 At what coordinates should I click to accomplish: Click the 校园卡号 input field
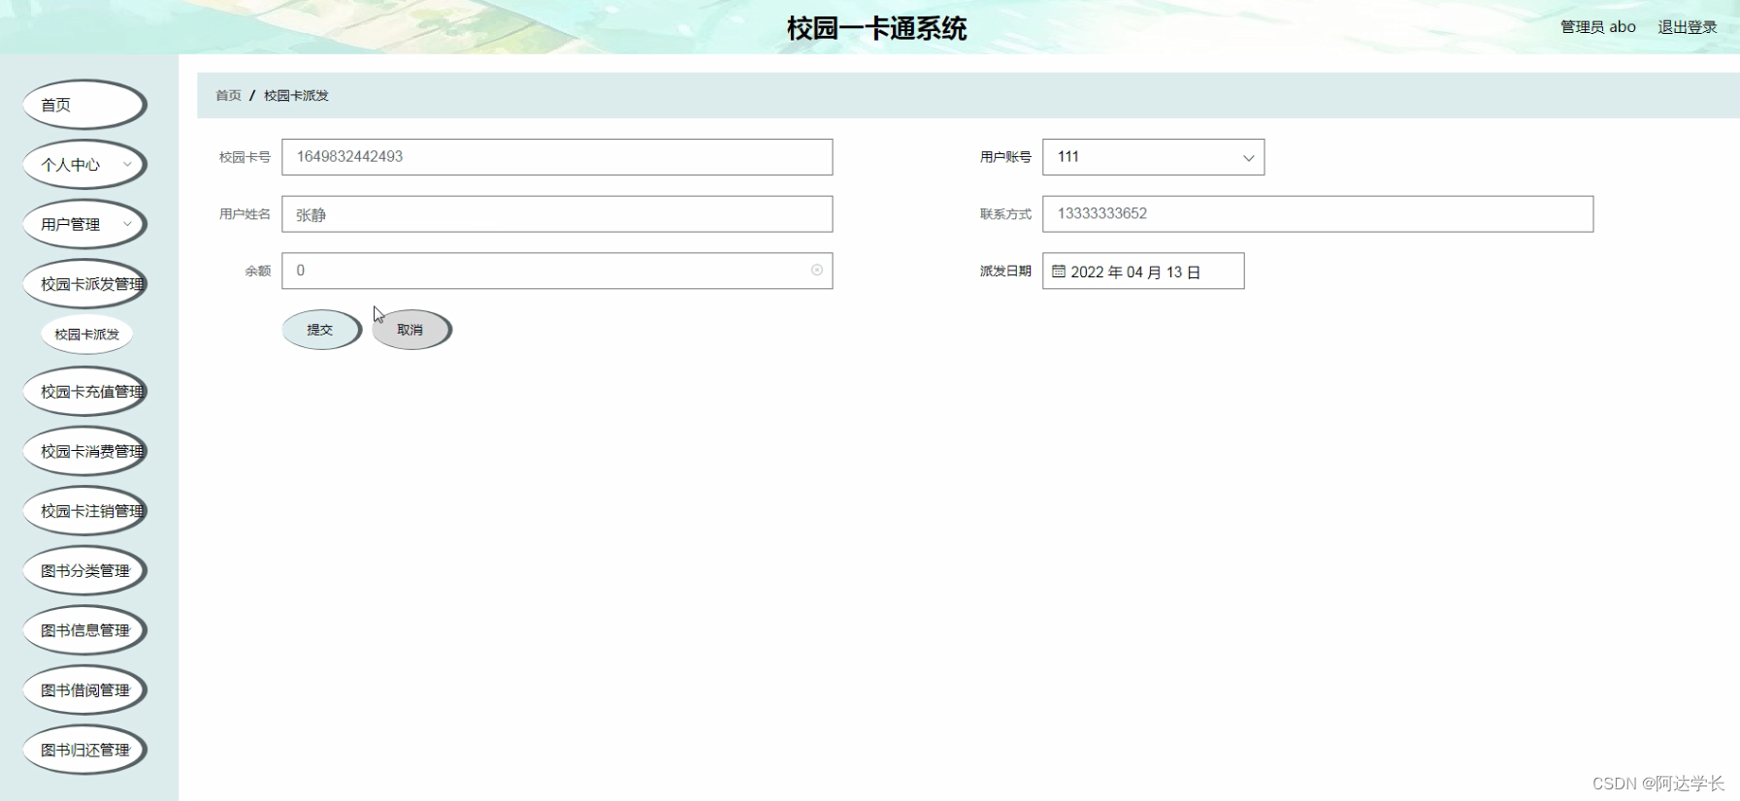(557, 157)
